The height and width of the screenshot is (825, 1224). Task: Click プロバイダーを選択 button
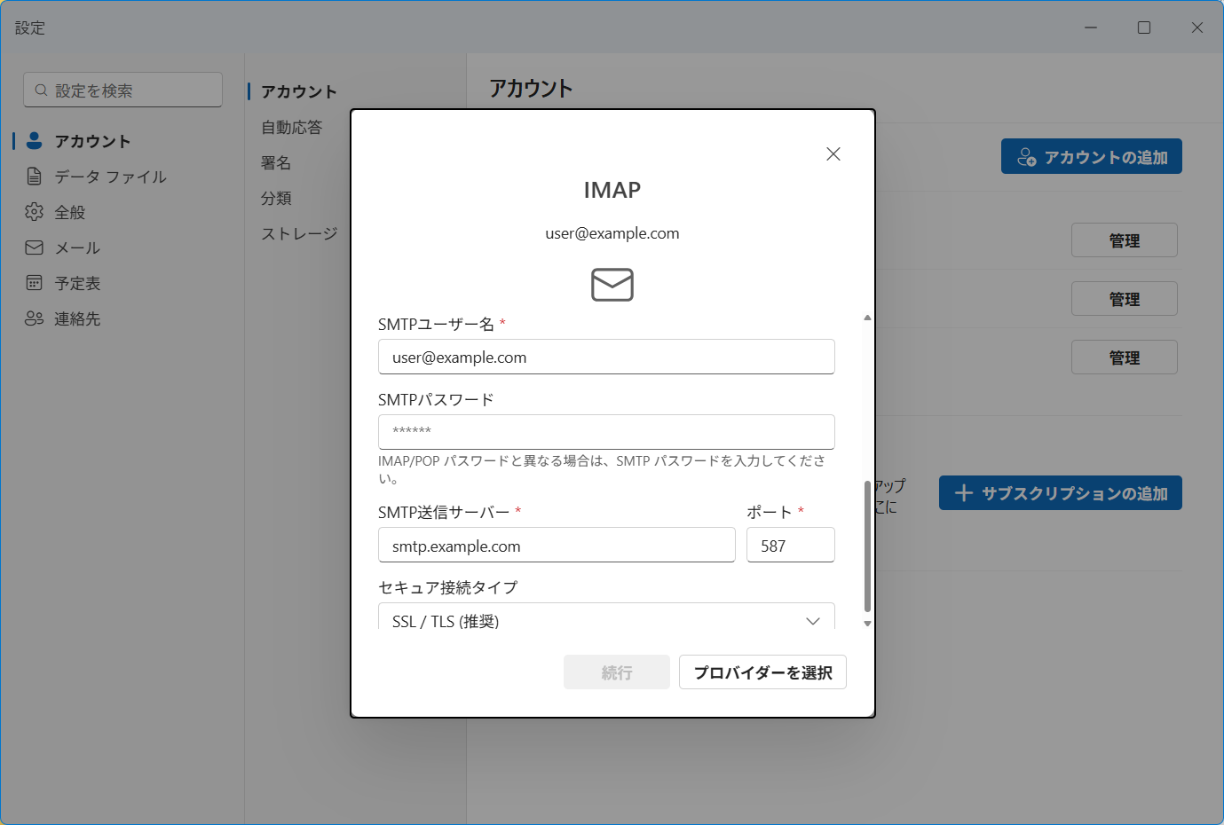pos(762,672)
